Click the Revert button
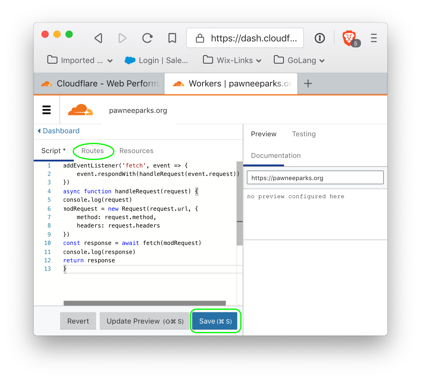This screenshot has width=421, height=380. coord(78,321)
